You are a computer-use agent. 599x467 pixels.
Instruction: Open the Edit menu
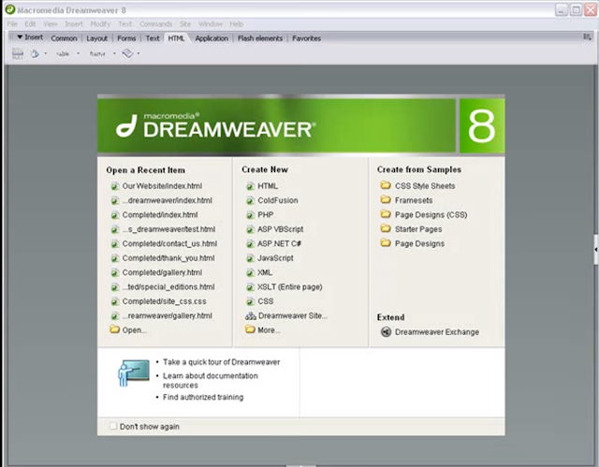click(x=30, y=24)
